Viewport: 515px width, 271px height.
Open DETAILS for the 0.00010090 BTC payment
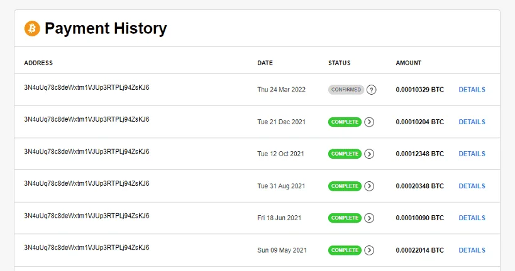pyautogui.click(x=472, y=218)
